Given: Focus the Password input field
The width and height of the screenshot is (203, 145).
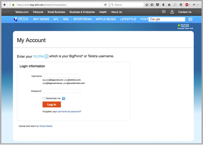Looking at the screenshot, I should coord(61,91).
